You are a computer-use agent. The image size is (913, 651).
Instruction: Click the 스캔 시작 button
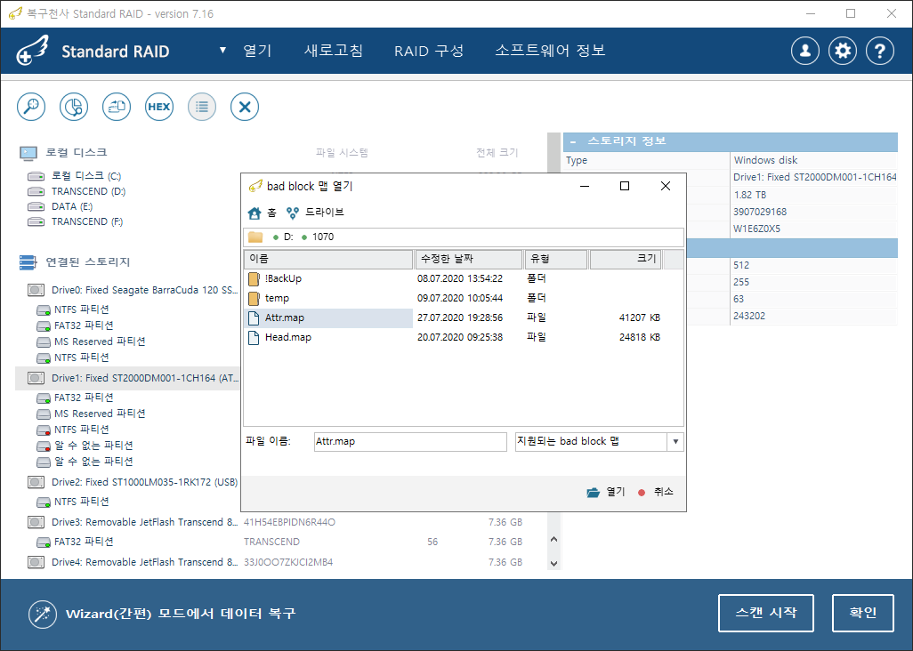(x=765, y=613)
